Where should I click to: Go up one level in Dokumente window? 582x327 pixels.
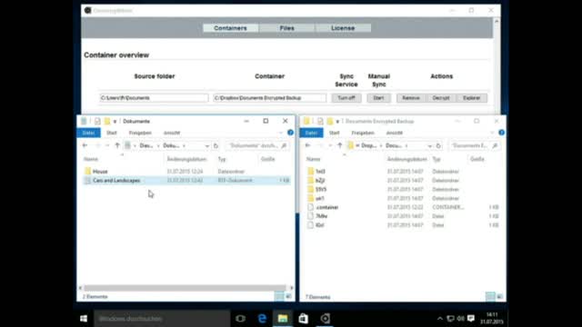tap(117, 145)
